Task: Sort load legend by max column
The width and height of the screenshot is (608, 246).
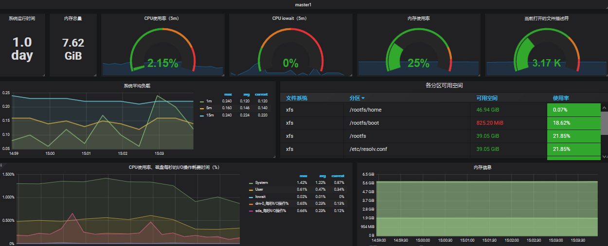Action: coord(228,94)
